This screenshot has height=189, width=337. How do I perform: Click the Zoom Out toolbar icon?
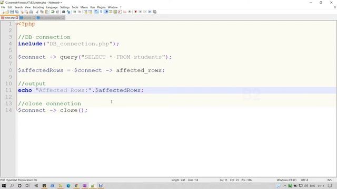click(80, 12)
